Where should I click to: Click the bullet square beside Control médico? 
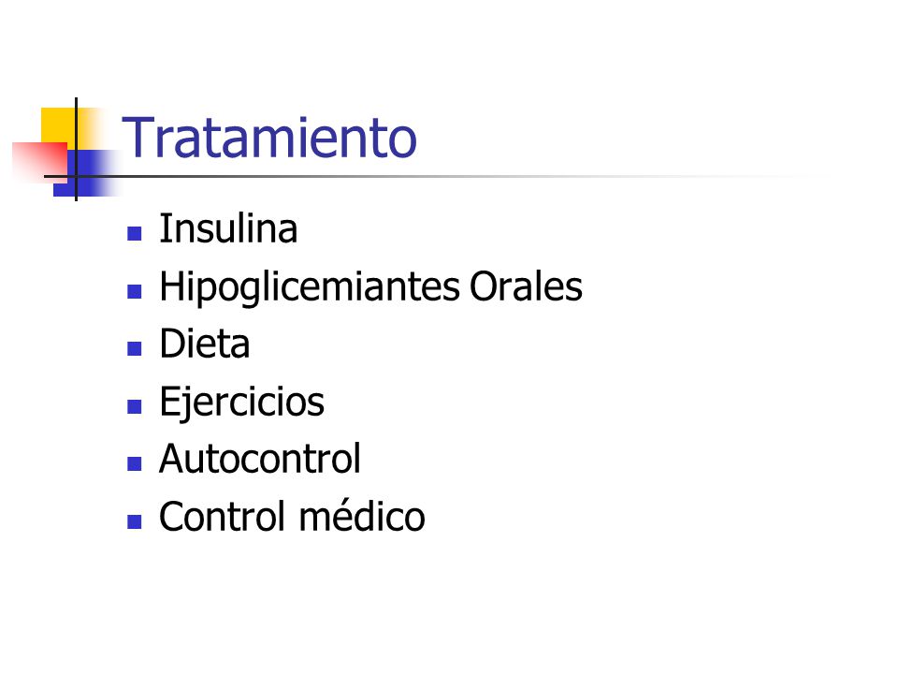coord(135,522)
